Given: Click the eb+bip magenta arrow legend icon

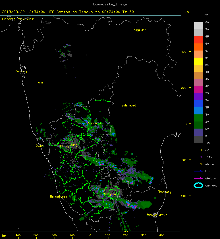Looking at the screenshot, I should point(198,179).
